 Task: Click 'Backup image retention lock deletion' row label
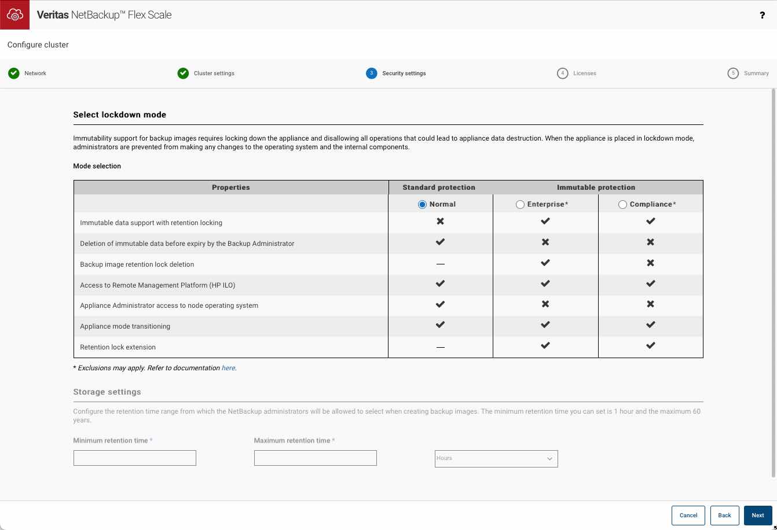click(x=137, y=264)
